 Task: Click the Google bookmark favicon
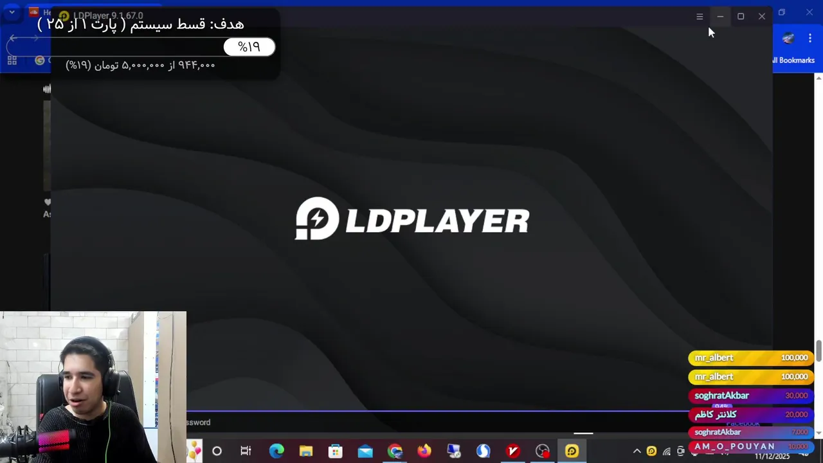click(40, 60)
